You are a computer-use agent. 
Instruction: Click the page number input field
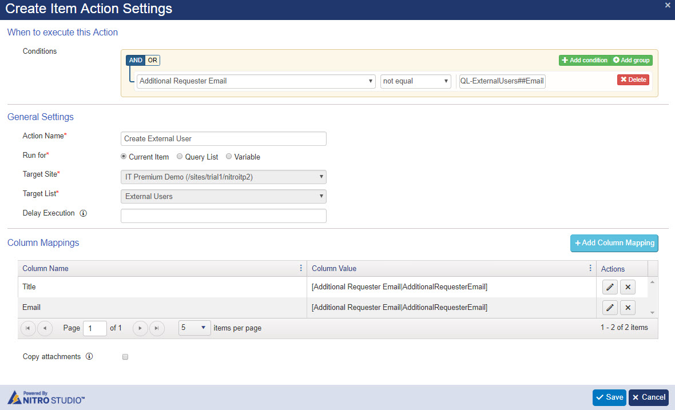tap(95, 328)
